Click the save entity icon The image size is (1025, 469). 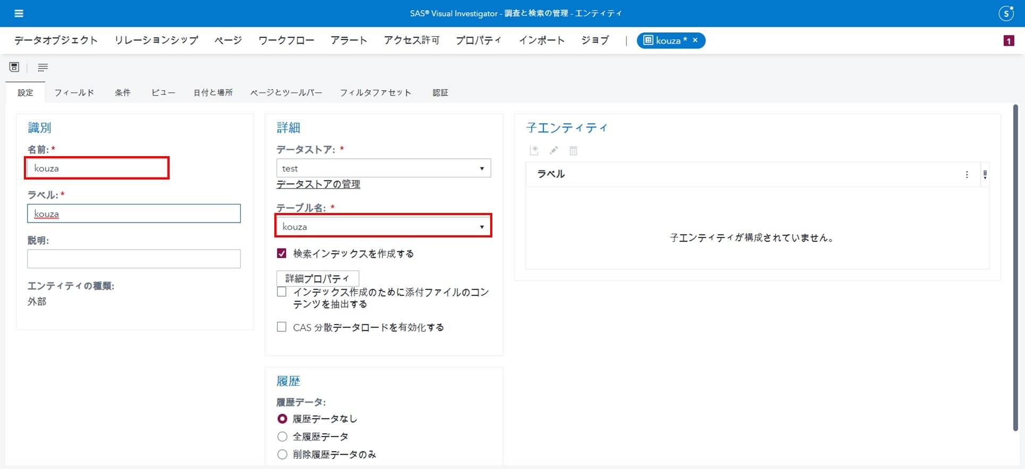coord(14,67)
